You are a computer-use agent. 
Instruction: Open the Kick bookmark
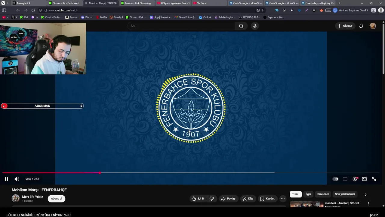pos(24,17)
